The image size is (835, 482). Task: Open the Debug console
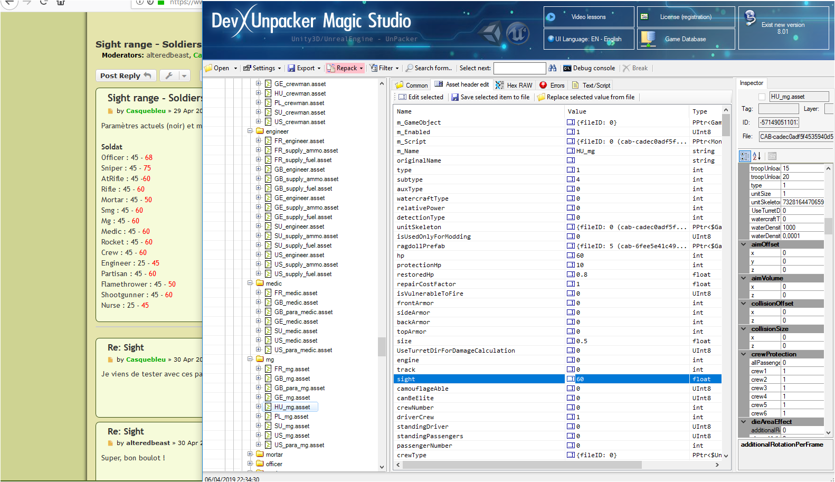pyautogui.click(x=589, y=68)
